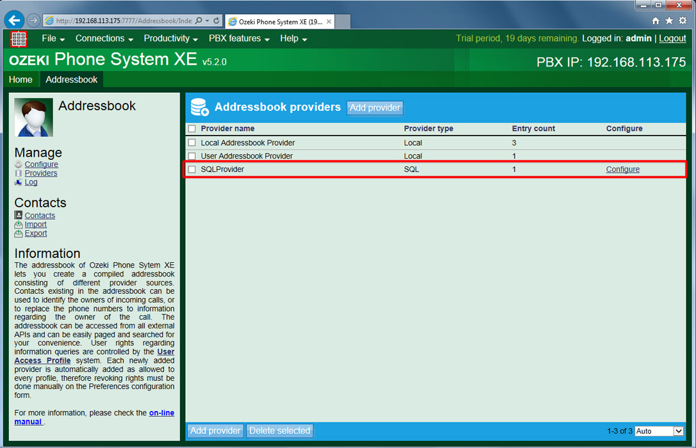This screenshot has height=448, width=696.
Task: Click the Provider type column header
Action: [x=428, y=129]
